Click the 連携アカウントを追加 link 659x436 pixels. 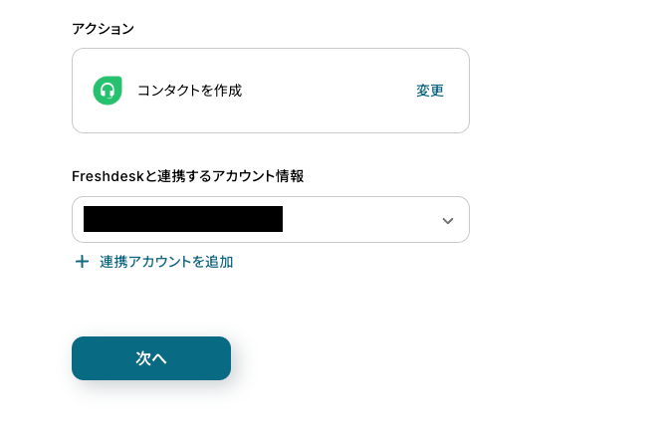coord(165,262)
